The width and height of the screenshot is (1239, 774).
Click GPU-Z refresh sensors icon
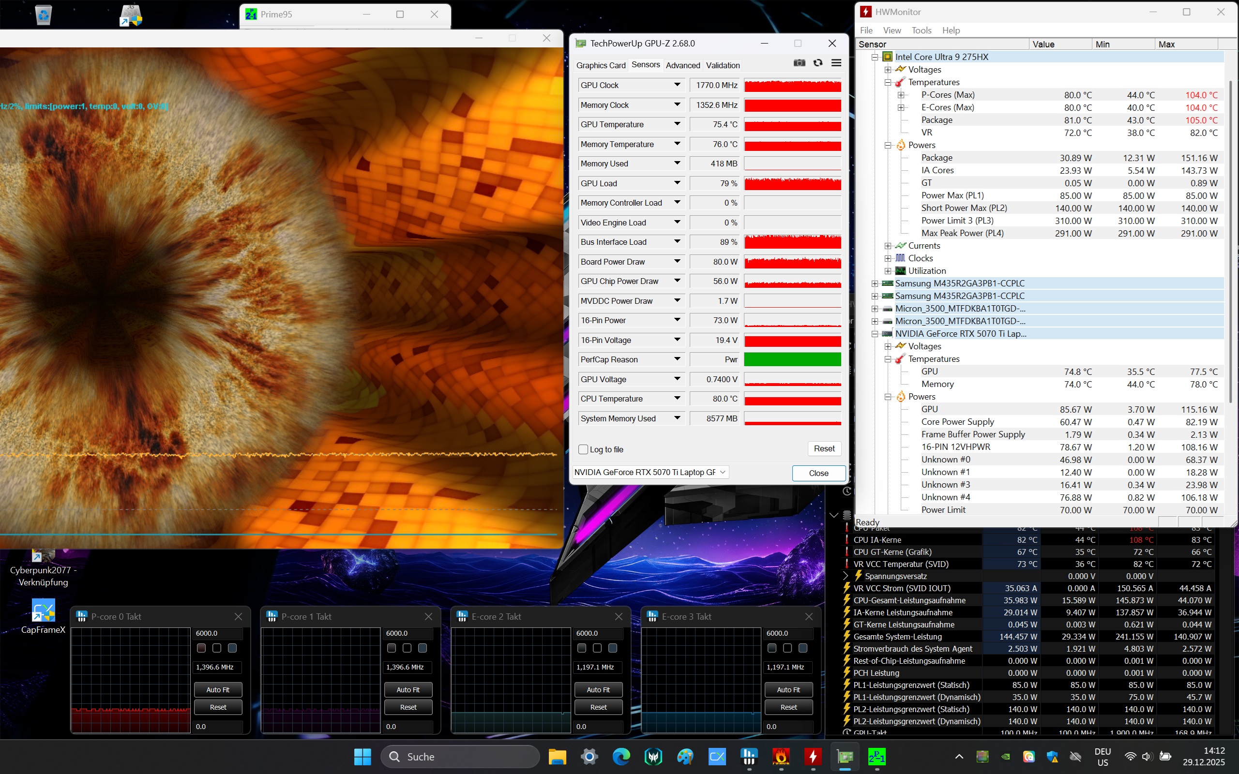point(817,63)
